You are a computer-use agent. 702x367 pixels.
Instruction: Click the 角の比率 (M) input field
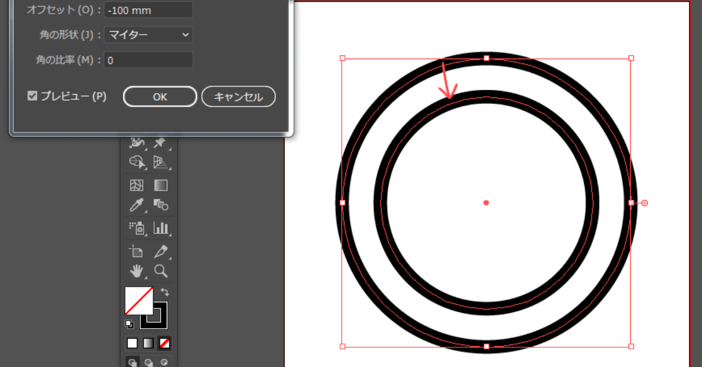148,60
